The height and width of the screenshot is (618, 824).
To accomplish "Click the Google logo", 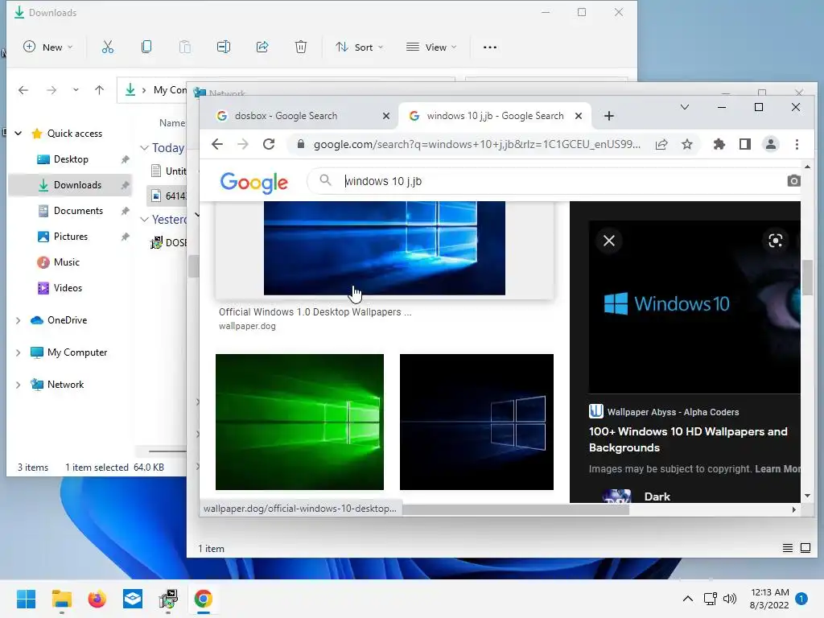I will click(253, 183).
